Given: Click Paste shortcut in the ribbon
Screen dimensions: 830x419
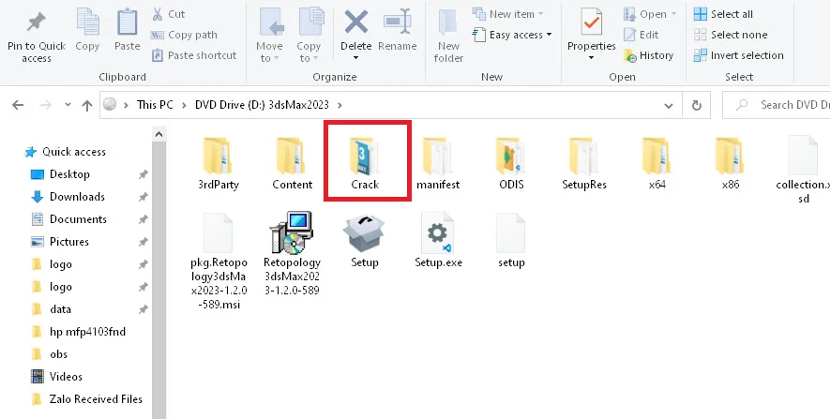Looking at the screenshot, I should point(194,55).
